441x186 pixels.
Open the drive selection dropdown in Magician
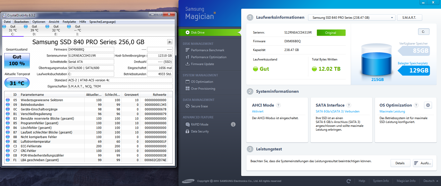[351, 18]
